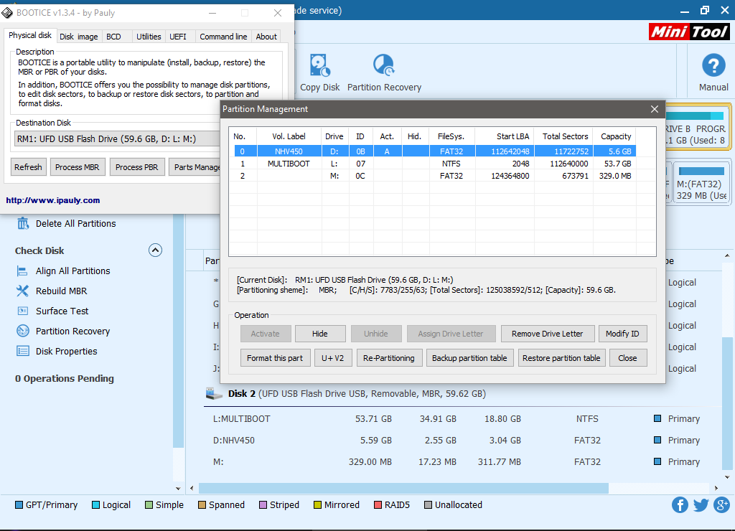Open the www.ipauly.com link

53,200
